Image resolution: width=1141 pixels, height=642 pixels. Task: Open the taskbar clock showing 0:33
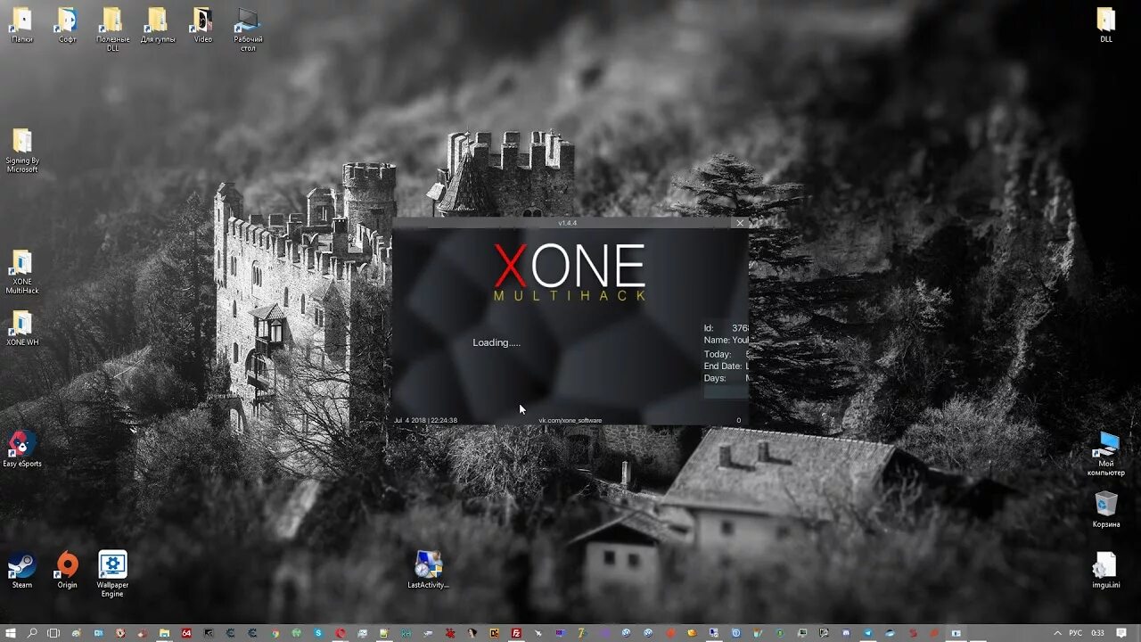[1098, 633]
